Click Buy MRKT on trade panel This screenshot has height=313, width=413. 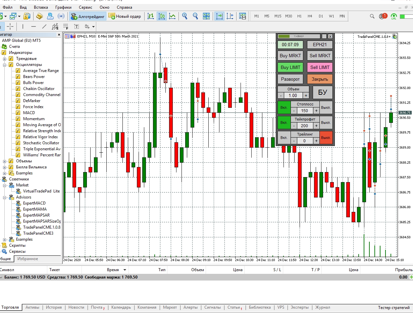click(291, 56)
